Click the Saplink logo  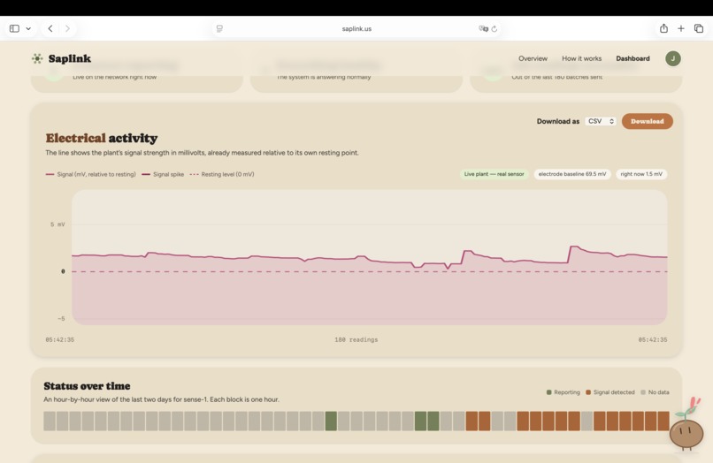click(x=61, y=58)
